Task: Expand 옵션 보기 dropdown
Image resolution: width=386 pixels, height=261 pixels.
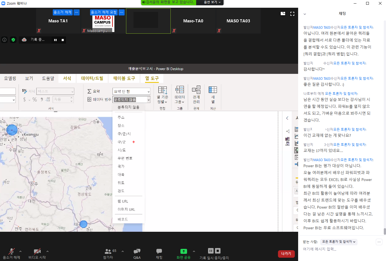Action: coord(212,2)
